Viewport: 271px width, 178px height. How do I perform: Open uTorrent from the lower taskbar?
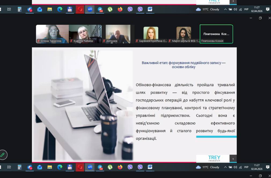pyautogui.click(x=110, y=167)
